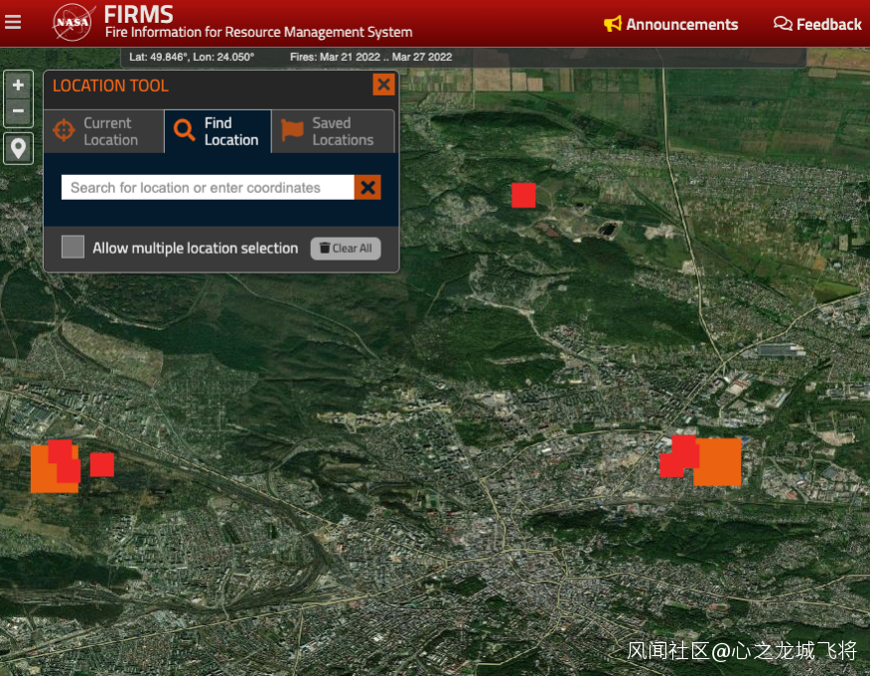Click the Clear All button
This screenshot has width=870, height=676.
coord(346,249)
